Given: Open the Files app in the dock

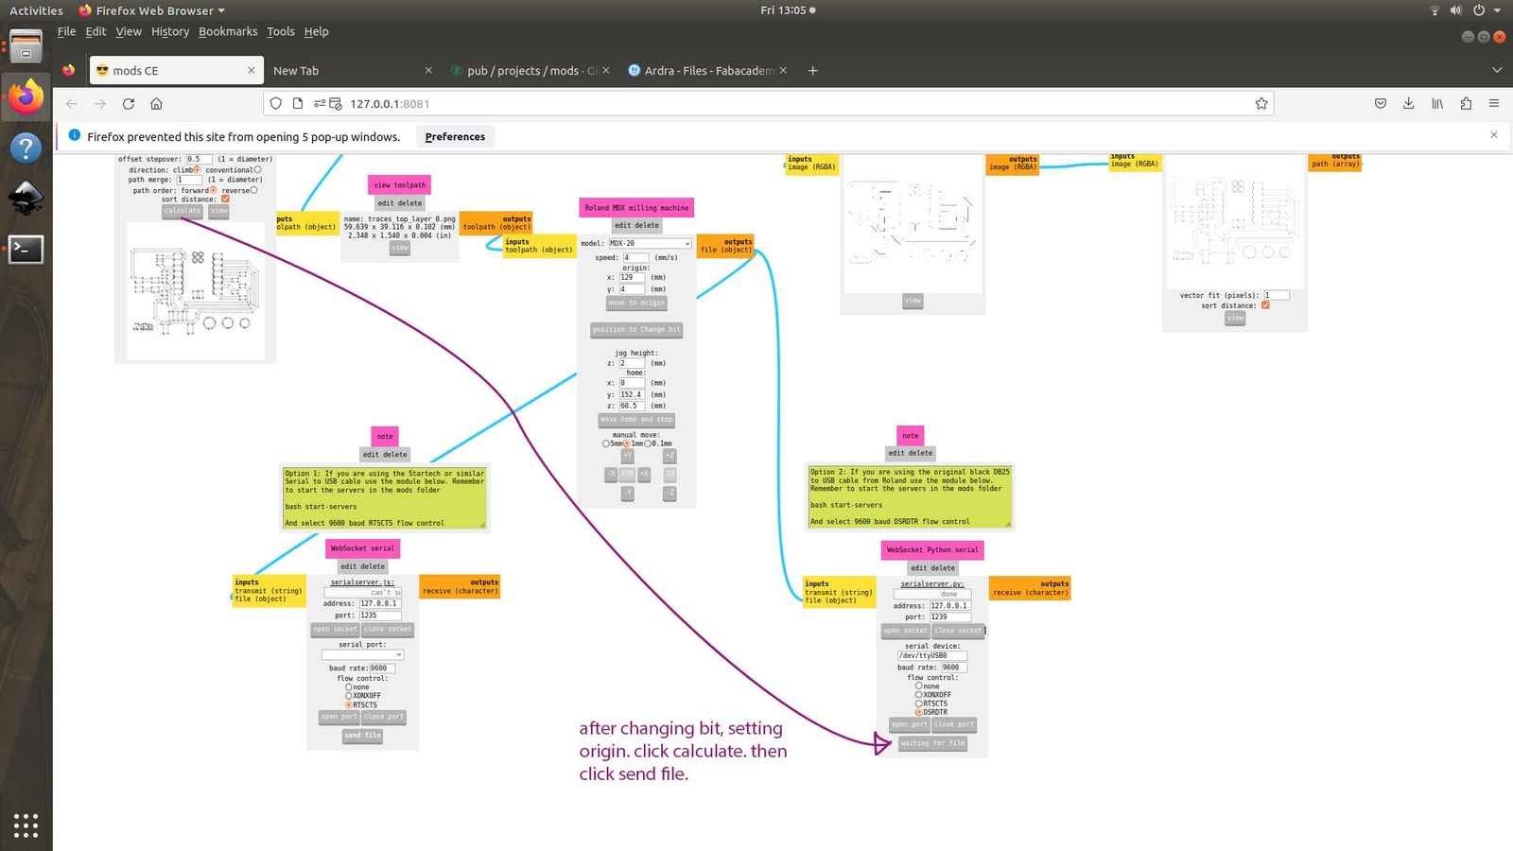Looking at the screenshot, I should point(26,45).
